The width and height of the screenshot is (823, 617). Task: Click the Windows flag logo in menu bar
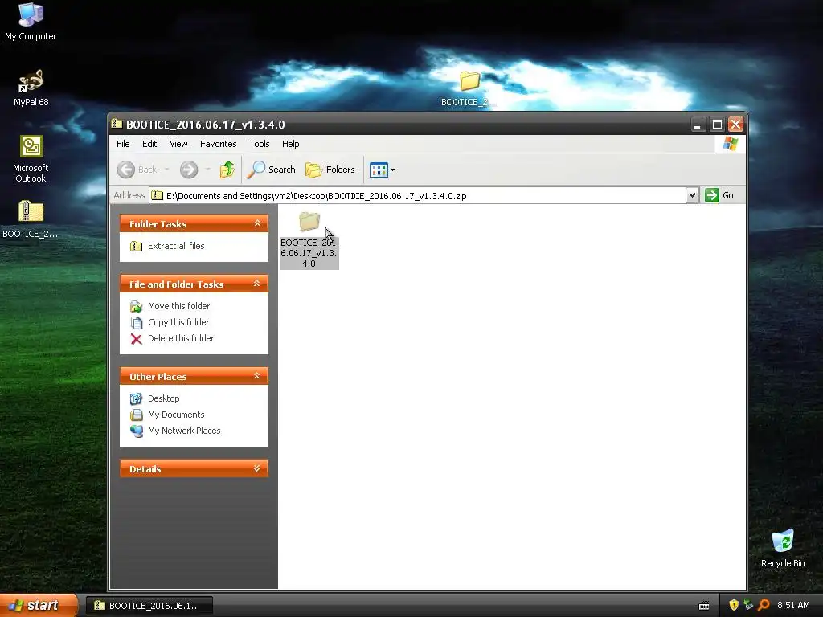tap(730, 144)
